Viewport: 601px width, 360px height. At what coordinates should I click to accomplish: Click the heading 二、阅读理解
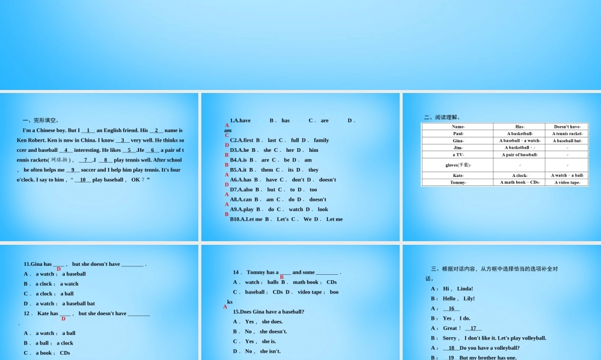pos(442,118)
